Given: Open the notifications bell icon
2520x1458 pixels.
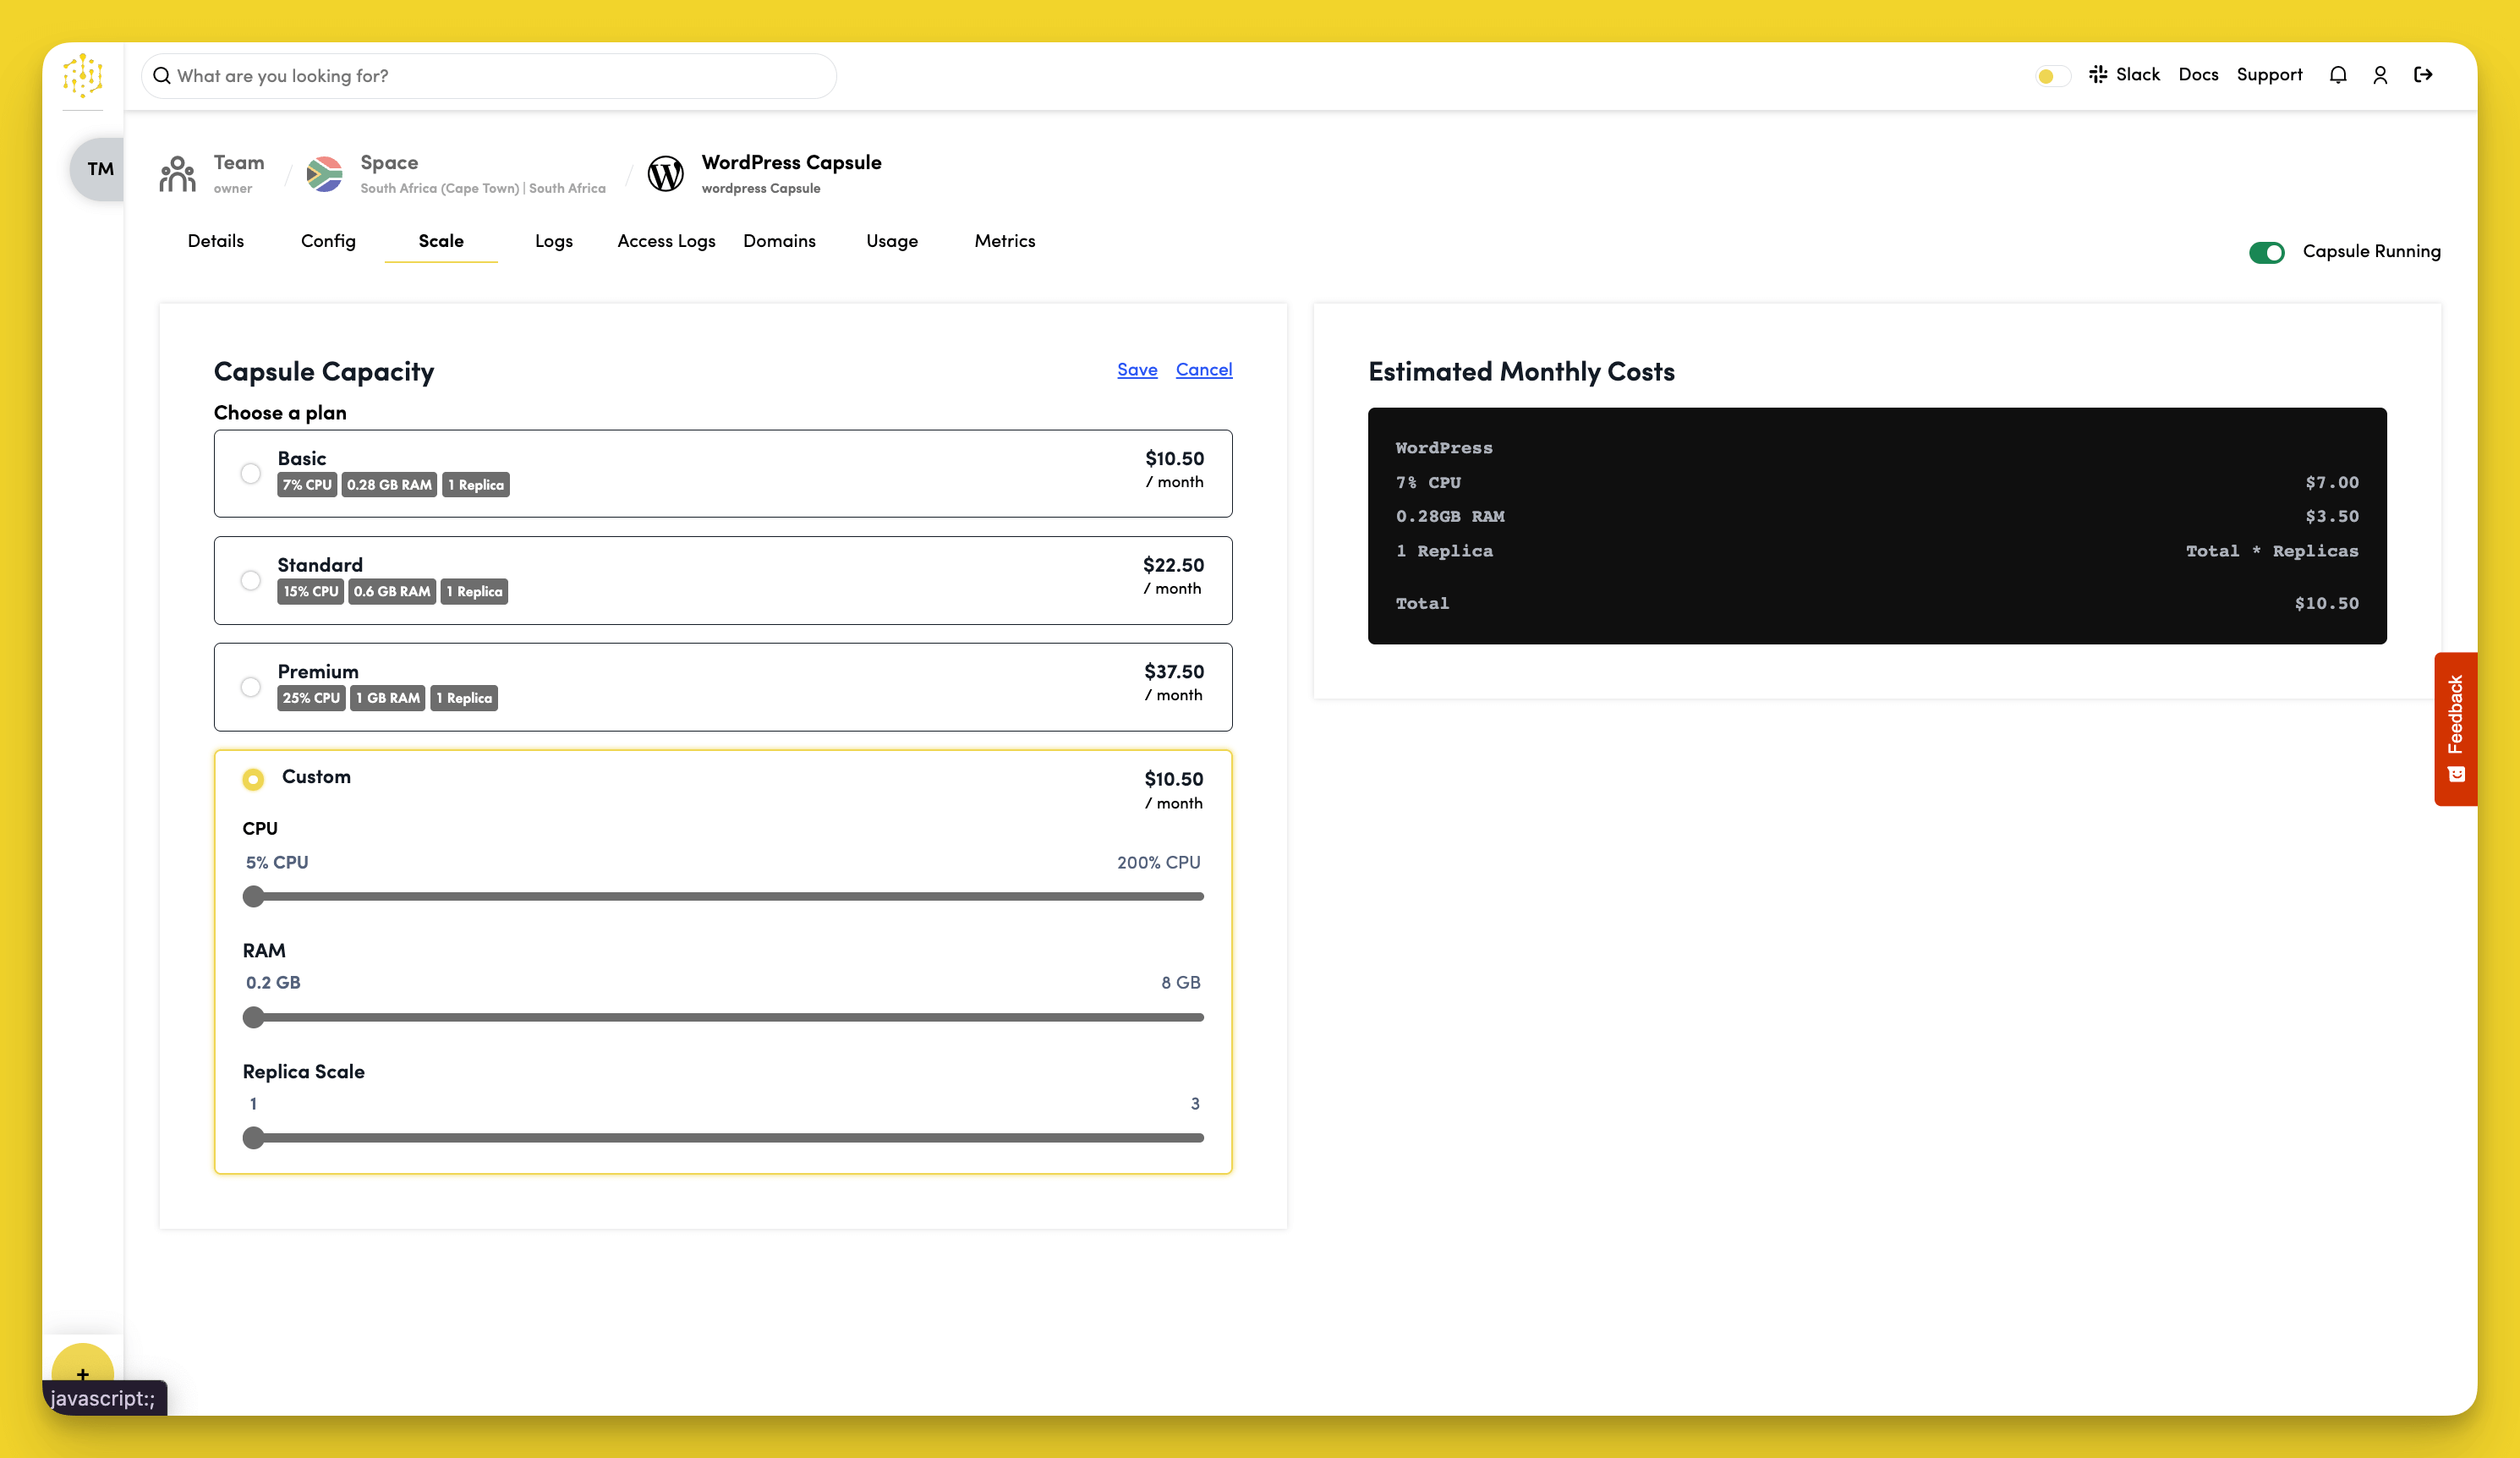Looking at the screenshot, I should point(2337,75).
